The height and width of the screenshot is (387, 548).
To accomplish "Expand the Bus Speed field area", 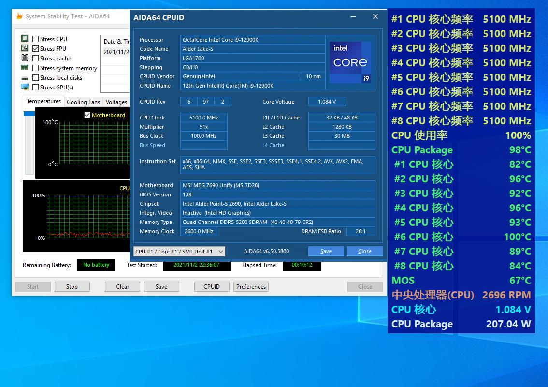I will [x=203, y=145].
